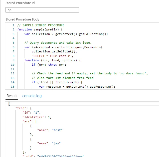Click comment 'Query documents and take 1st item.'

tap(58, 43)
